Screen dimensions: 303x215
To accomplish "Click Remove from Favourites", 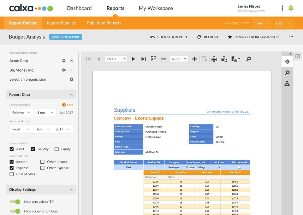I will [x=253, y=37].
